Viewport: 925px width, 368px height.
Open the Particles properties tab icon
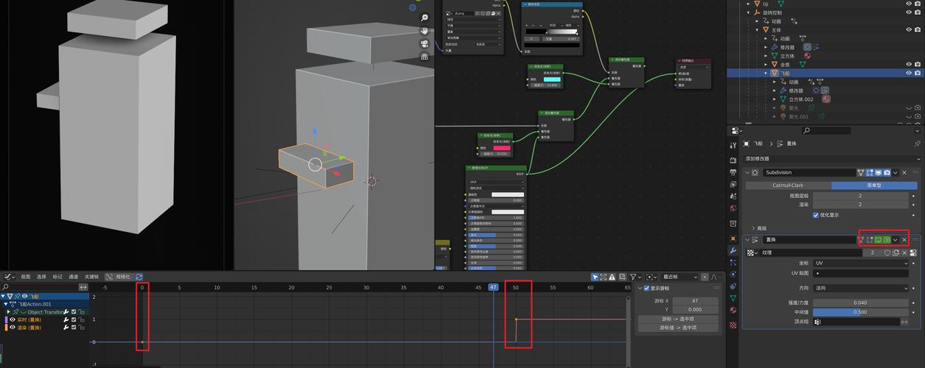coord(733,262)
